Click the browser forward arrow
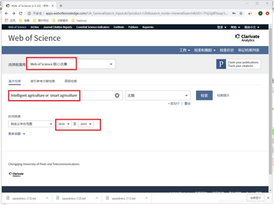This screenshot has height=205, width=274. pyautogui.click(x=13, y=13)
